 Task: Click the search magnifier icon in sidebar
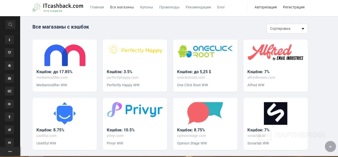[x=10, y=24]
